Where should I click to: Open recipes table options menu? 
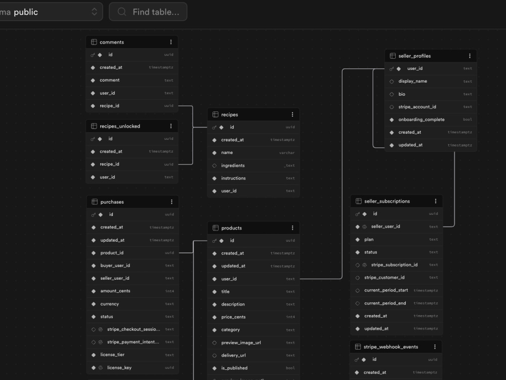point(292,115)
